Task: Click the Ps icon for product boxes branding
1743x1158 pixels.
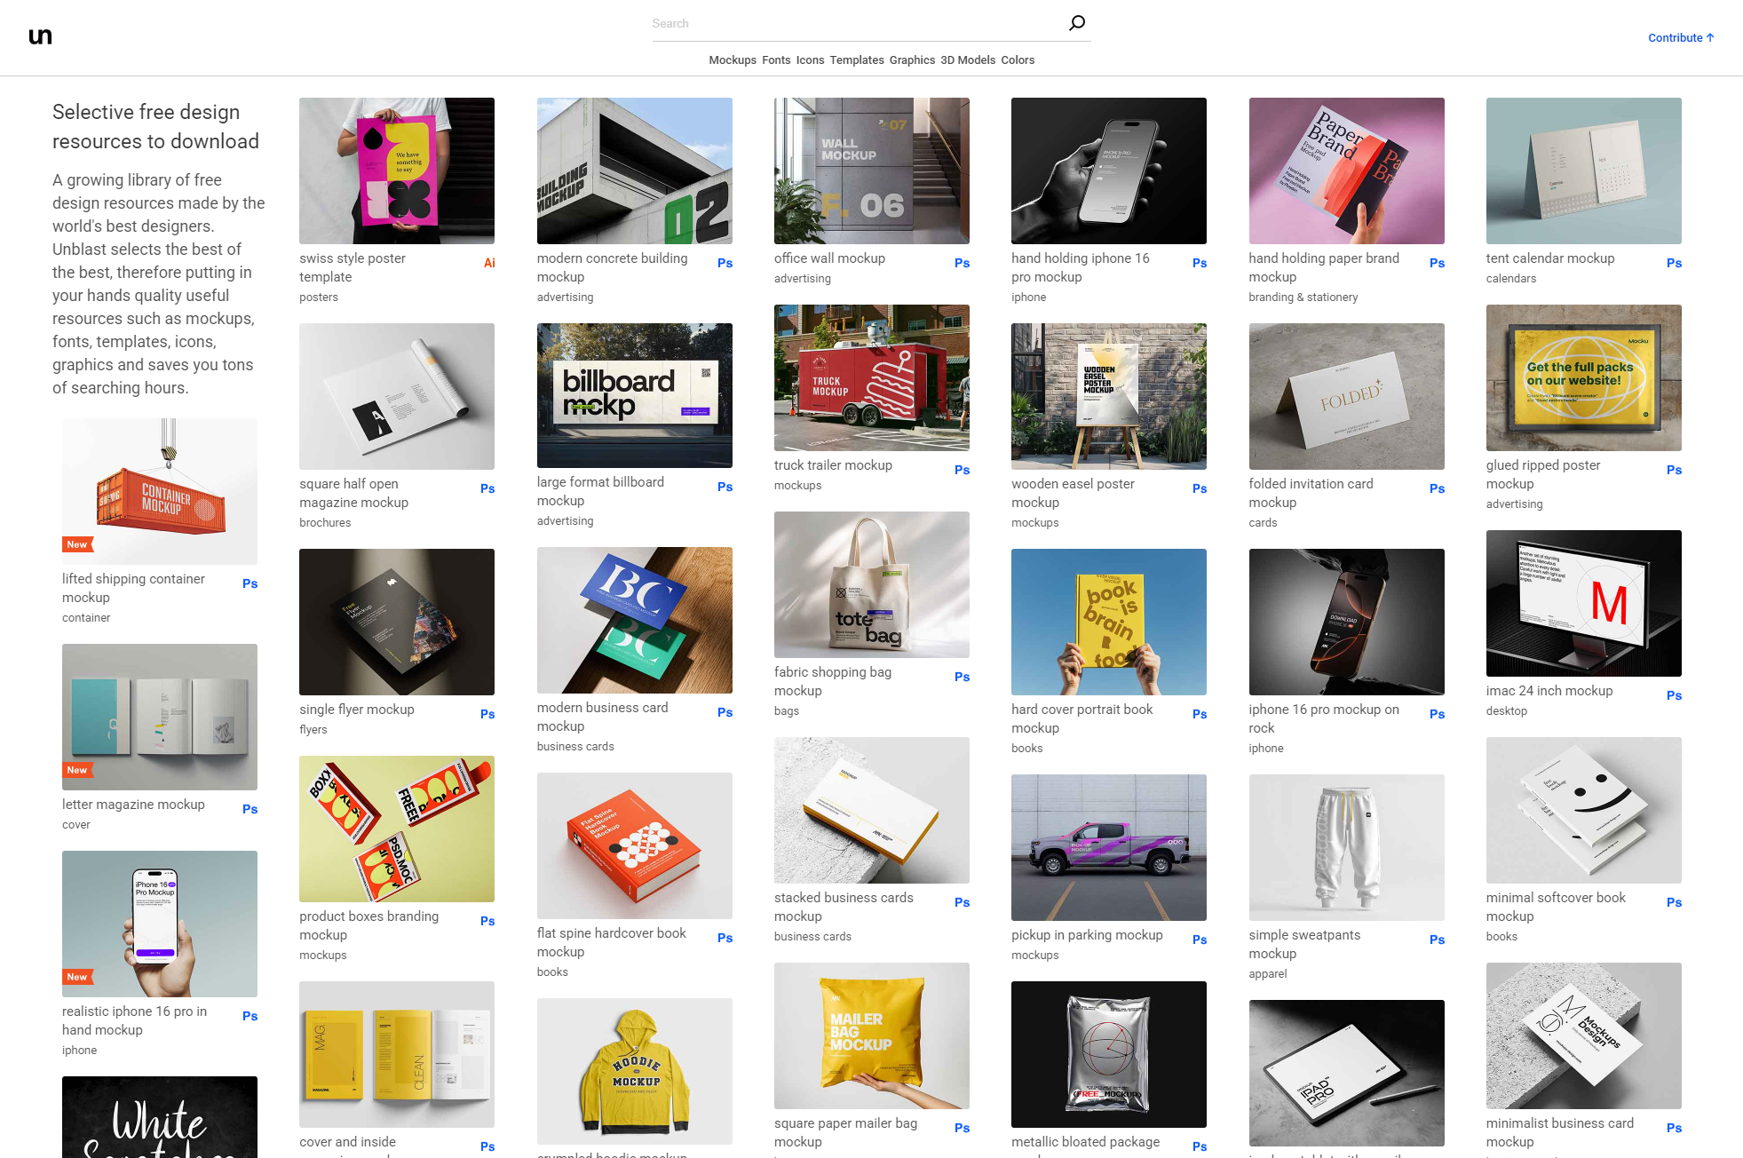Action: 487,921
